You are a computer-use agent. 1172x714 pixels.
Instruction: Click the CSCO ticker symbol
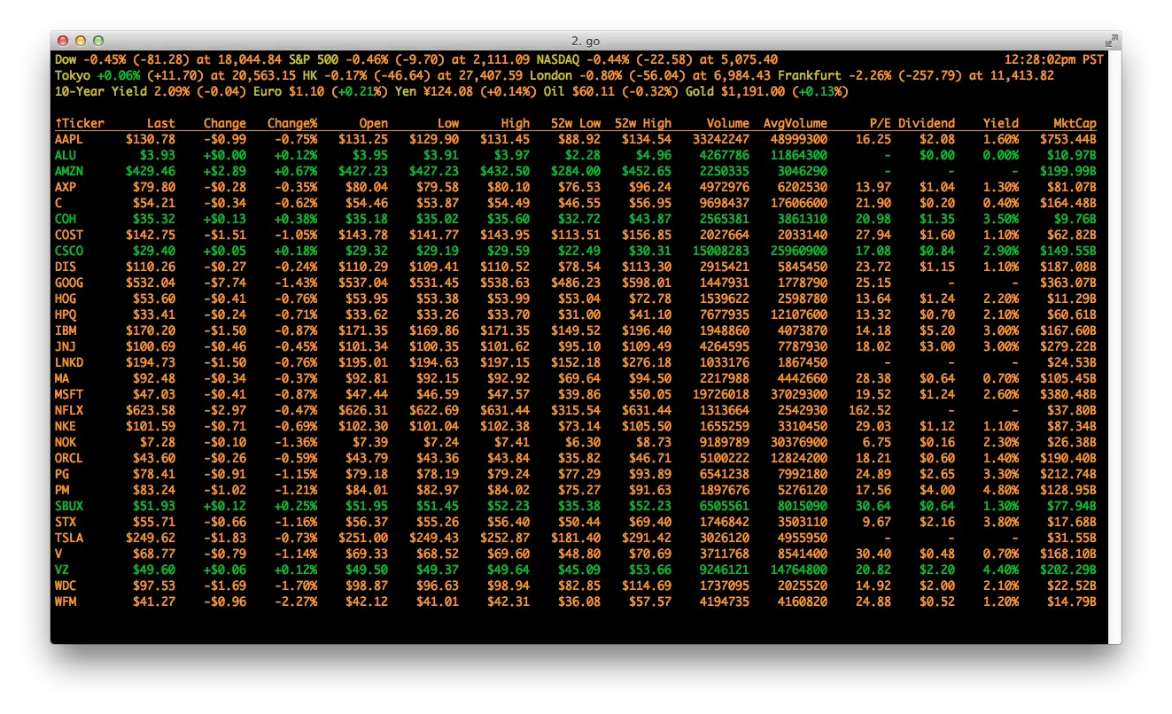[x=69, y=251]
